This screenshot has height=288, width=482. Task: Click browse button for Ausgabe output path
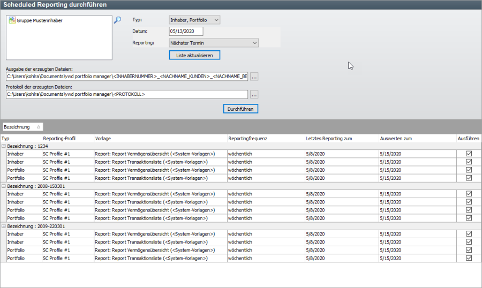pyautogui.click(x=254, y=77)
